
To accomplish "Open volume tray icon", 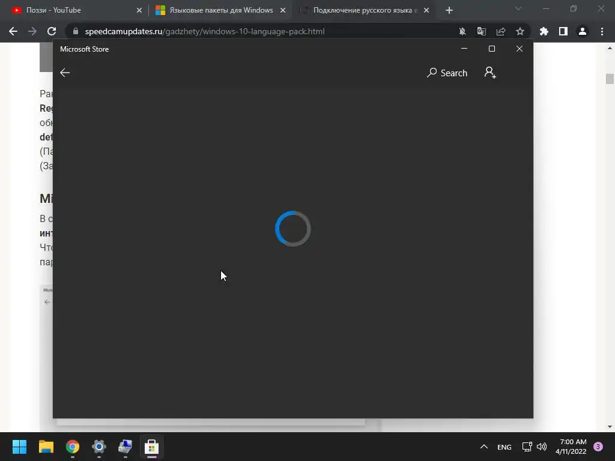I will [x=542, y=447].
